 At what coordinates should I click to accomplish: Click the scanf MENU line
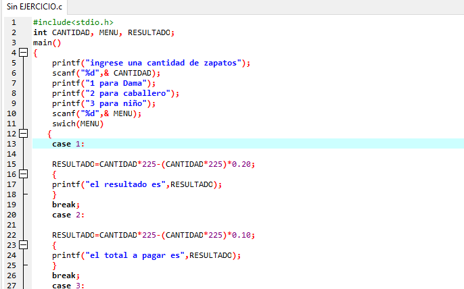(x=97, y=113)
